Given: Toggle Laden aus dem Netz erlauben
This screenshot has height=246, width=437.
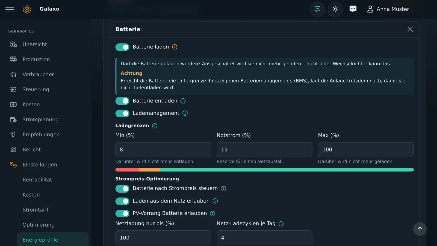Looking at the screenshot, I should tap(122, 201).
